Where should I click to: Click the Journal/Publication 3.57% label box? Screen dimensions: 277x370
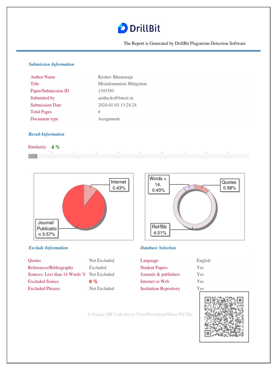(47, 228)
